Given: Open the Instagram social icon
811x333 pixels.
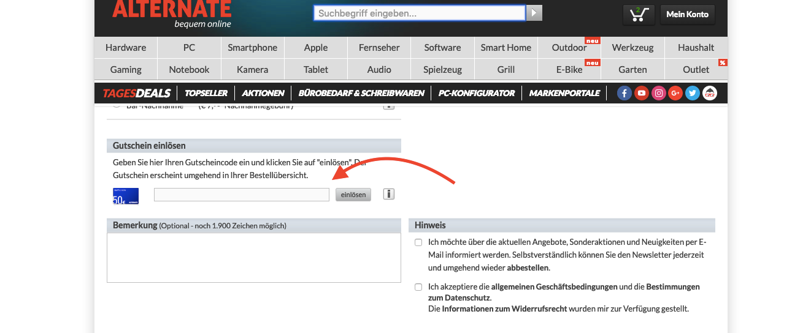Looking at the screenshot, I should [x=659, y=93].
